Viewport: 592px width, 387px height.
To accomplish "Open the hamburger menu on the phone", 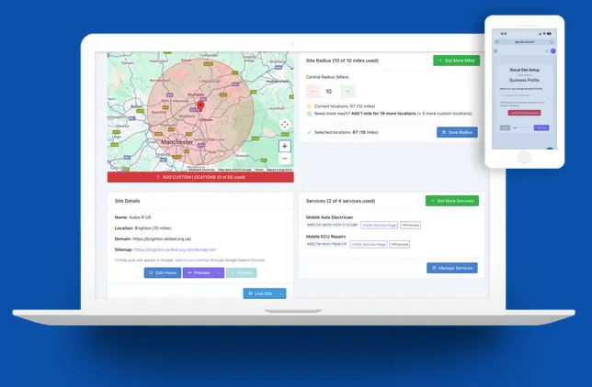I will click(495, 50).
